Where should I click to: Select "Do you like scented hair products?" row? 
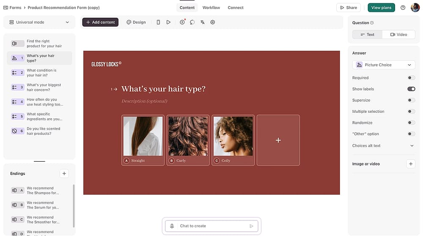(39, 131)
